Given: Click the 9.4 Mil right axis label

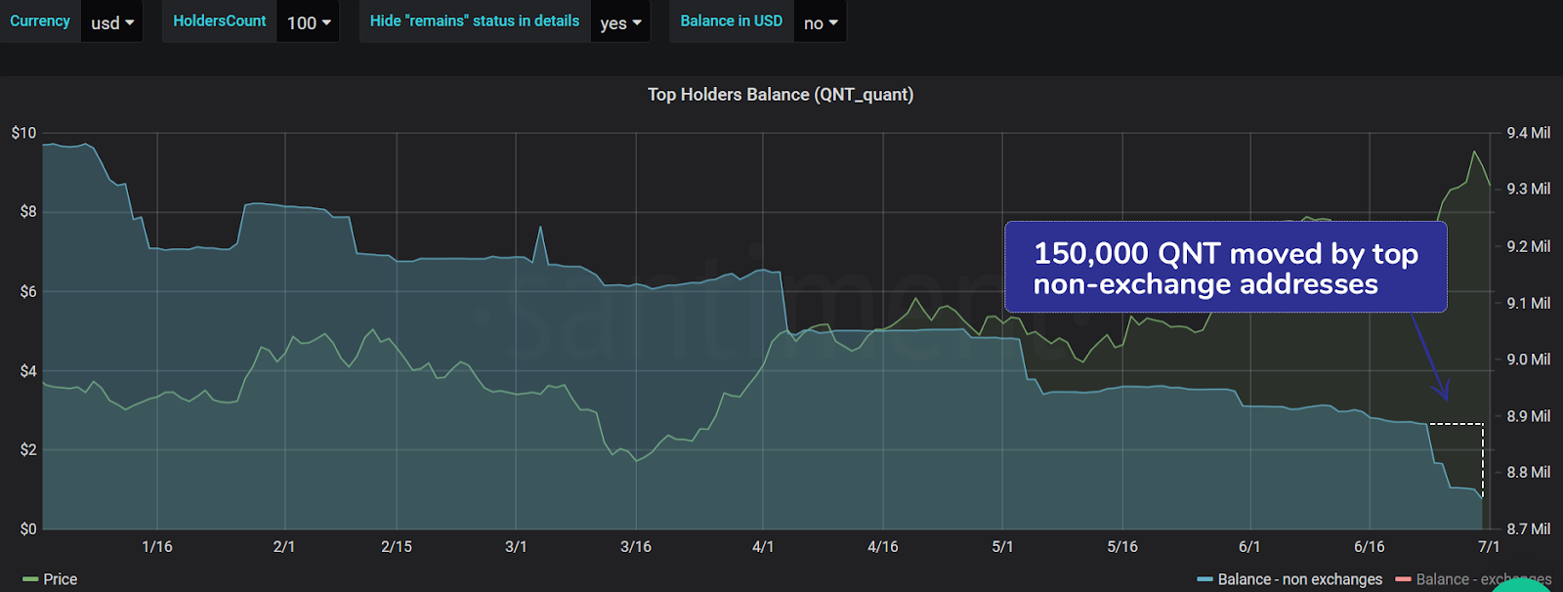Looking at the screenshot, I should click(1529, 133).
